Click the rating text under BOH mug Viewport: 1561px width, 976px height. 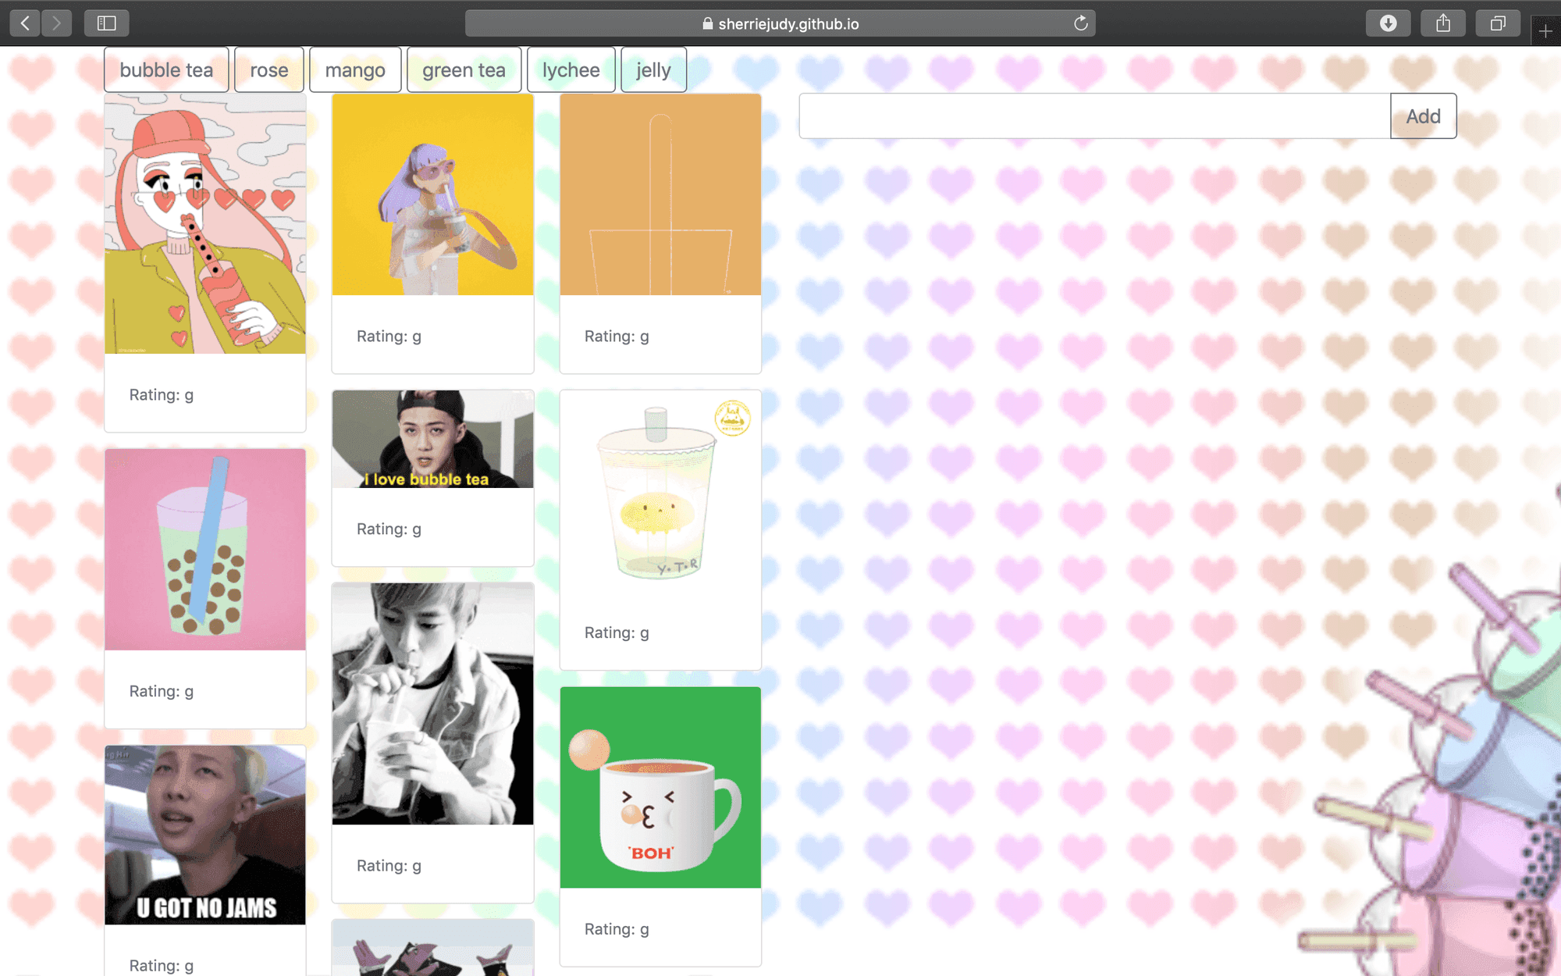[x=617, y=929]
